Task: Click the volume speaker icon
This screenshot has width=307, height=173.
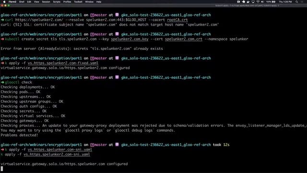Action: pos(262,2)
